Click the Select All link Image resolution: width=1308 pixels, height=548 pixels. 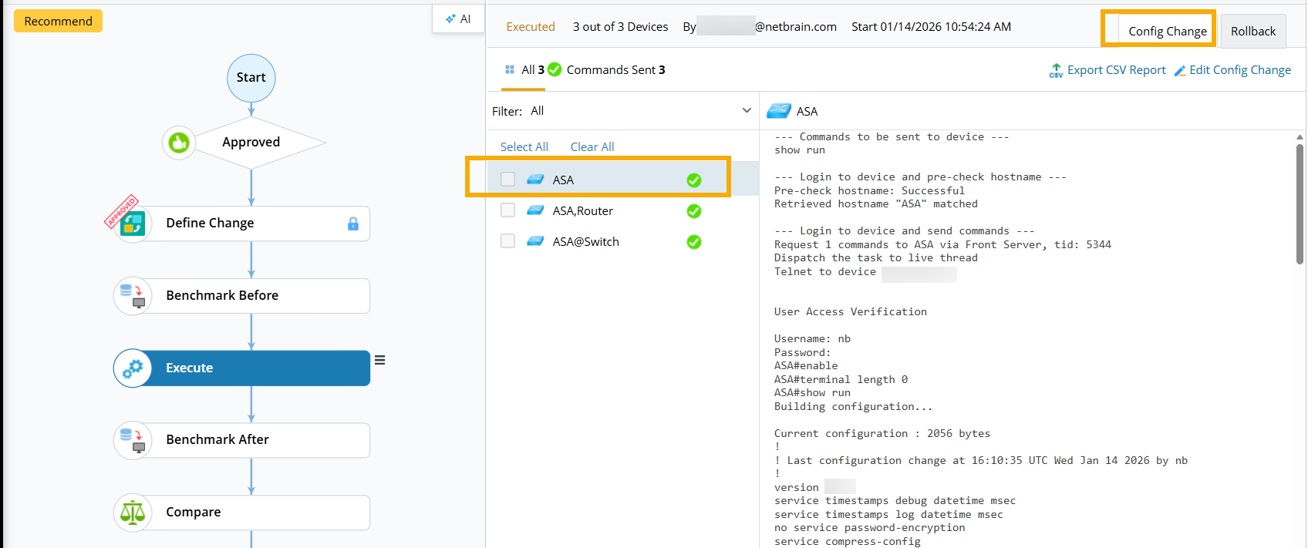[x=524, y=146]
